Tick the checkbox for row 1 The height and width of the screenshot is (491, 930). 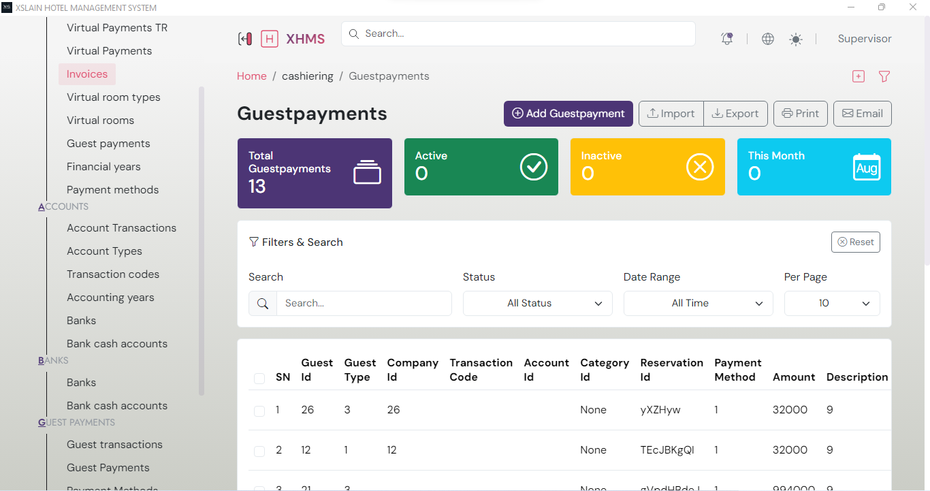(x=259, y=411)
